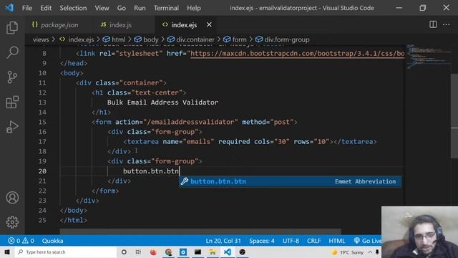
Task: Open the Go menu
Action: pyautogui.click(x=122, y=8)
